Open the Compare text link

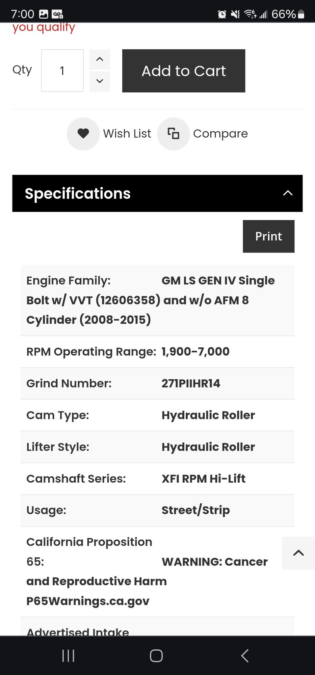point(220,134)
